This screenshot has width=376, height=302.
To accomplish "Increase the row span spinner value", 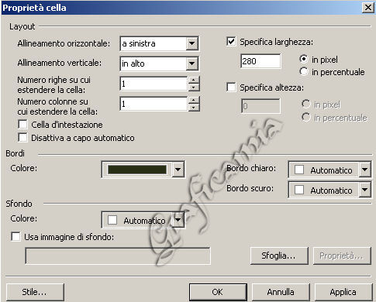I will point(194,80).
